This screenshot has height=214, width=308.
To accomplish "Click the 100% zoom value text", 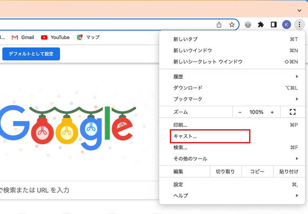I will (x=256, y=112).
